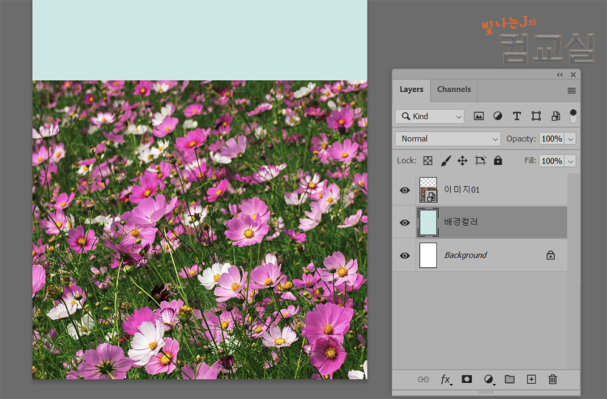Create new fill or adjustment layer
Image resolution: width=607 pixels, height=399 pixels.
(x=489, y=379)
